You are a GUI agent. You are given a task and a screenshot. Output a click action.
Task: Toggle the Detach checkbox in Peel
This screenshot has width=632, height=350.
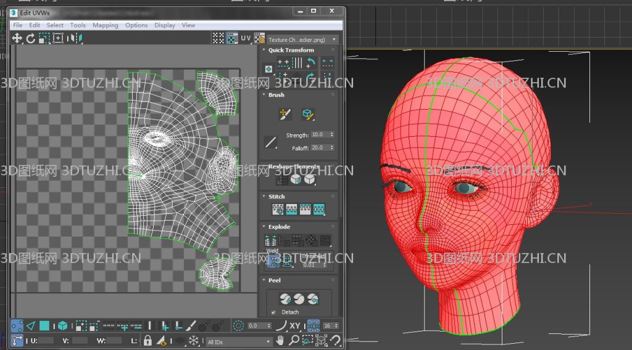coord(273,312)
